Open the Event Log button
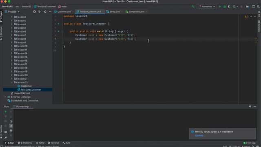Screen dimensions: 261x147 pos(249,143)
